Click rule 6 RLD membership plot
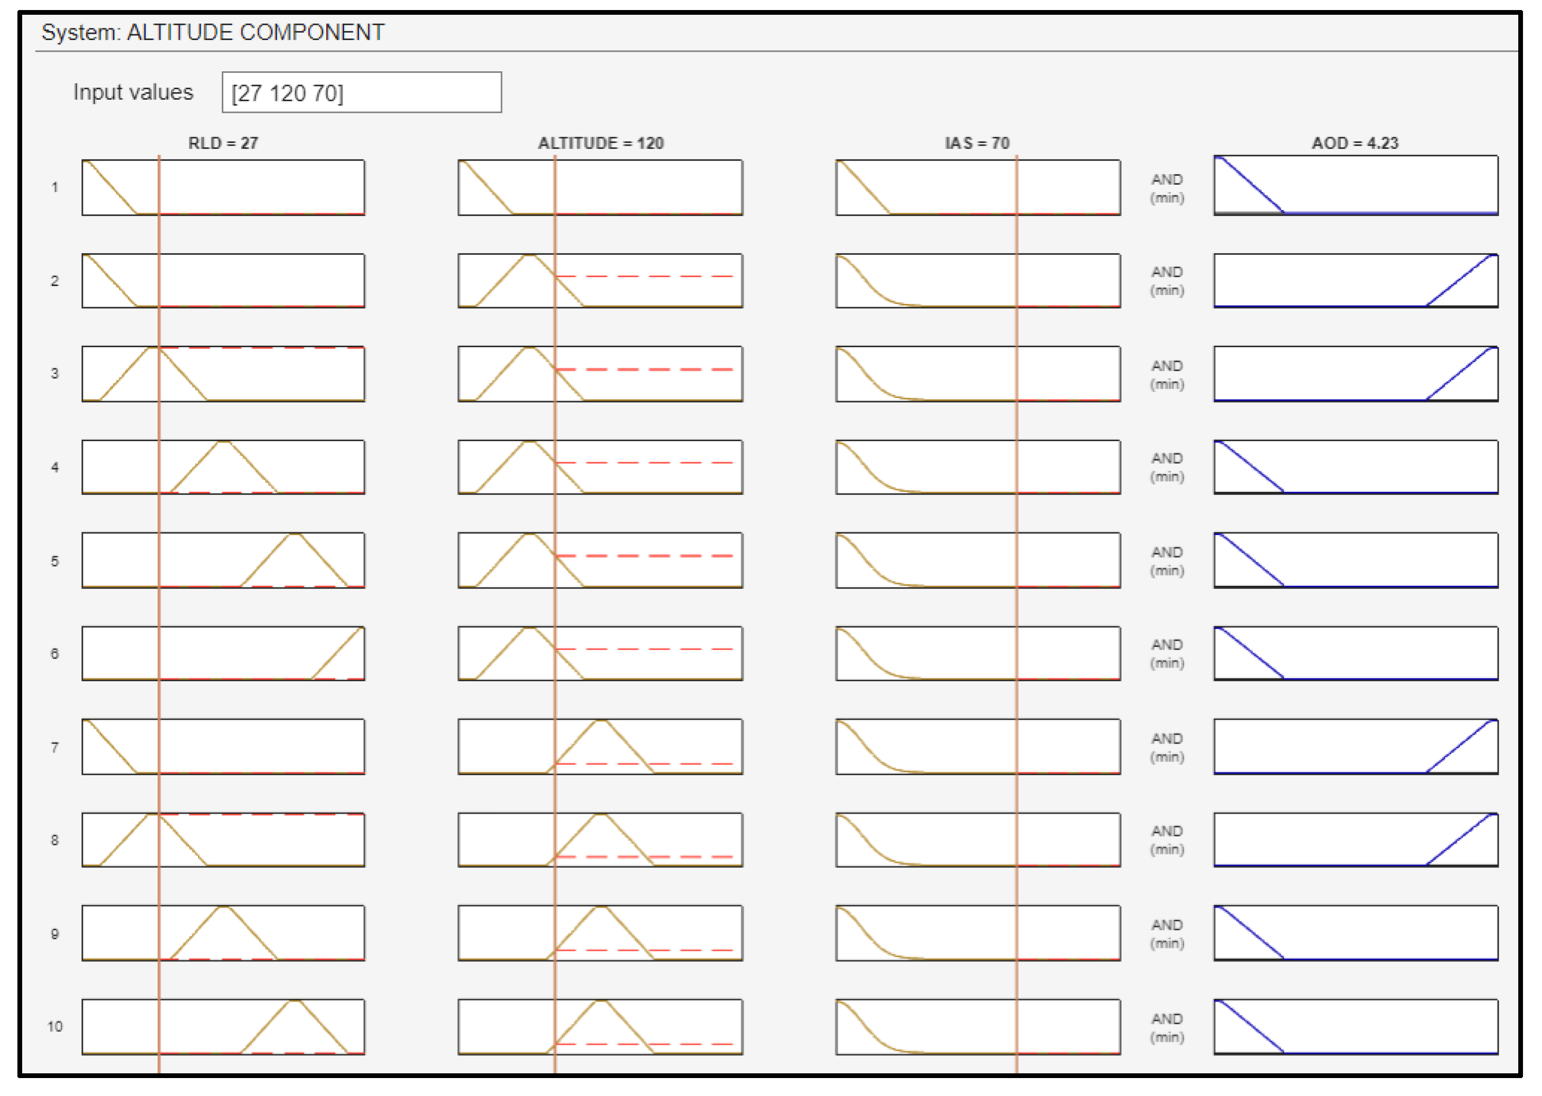 pyautogui.click(x=223, y=653)
